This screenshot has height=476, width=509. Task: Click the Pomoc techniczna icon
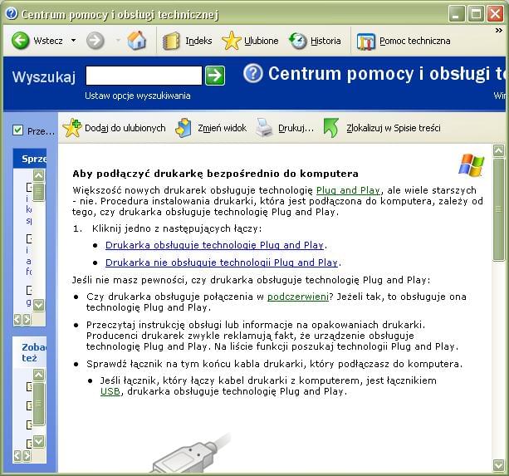(x=366, y=42)
